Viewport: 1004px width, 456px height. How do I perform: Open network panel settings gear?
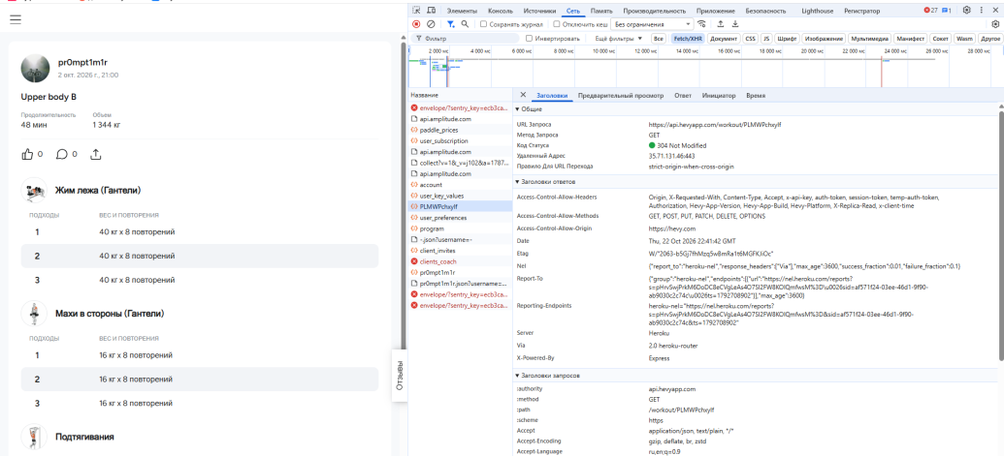995,24
